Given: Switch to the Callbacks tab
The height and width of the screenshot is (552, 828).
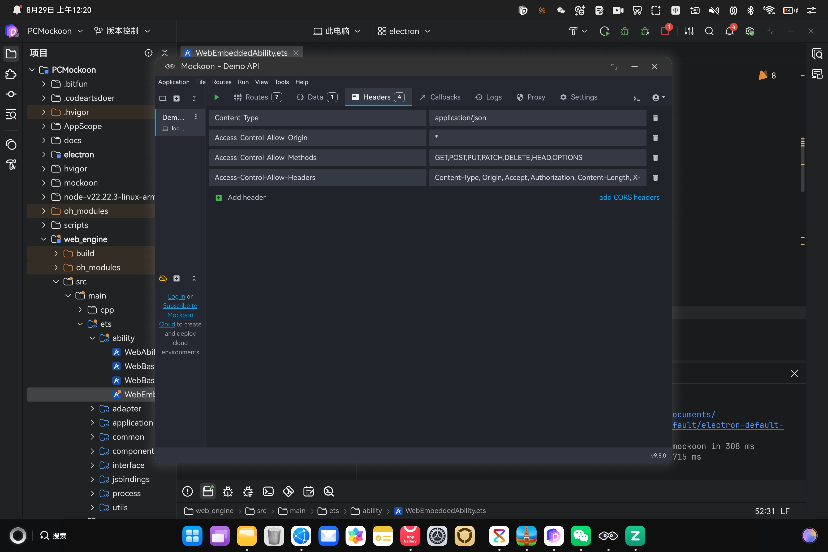Looking at the screenshot, I should tap(440, 97).
